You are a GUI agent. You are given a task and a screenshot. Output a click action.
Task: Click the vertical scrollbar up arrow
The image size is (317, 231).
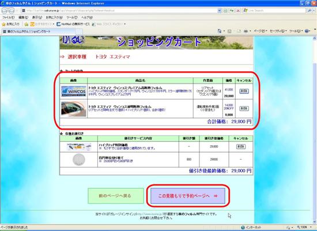tap(315, 38)
